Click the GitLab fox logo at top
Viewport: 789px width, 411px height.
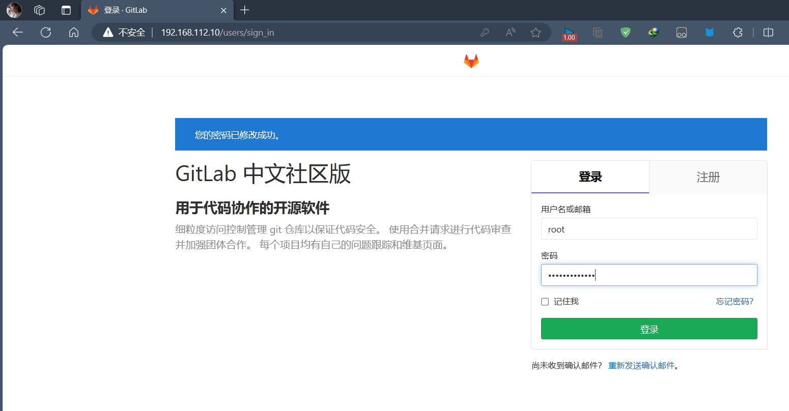click(x=471, y=61)
